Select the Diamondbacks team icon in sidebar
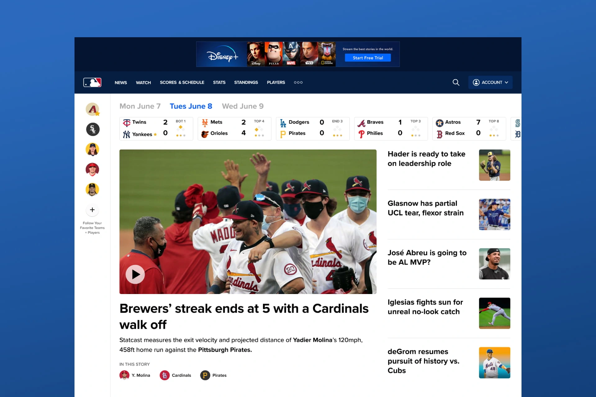596x397 pixels. click(x=93, y=109)
